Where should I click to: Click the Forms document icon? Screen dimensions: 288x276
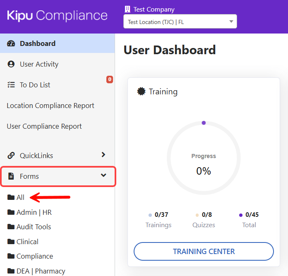click(x=11, y=176)
